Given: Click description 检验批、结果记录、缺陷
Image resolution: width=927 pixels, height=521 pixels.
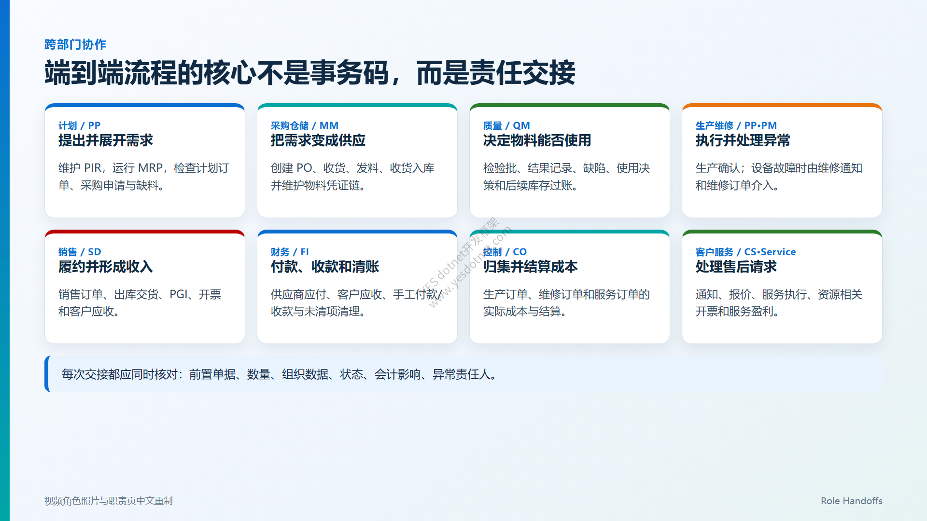Looking at the screenshot, I should pos(566,177).
